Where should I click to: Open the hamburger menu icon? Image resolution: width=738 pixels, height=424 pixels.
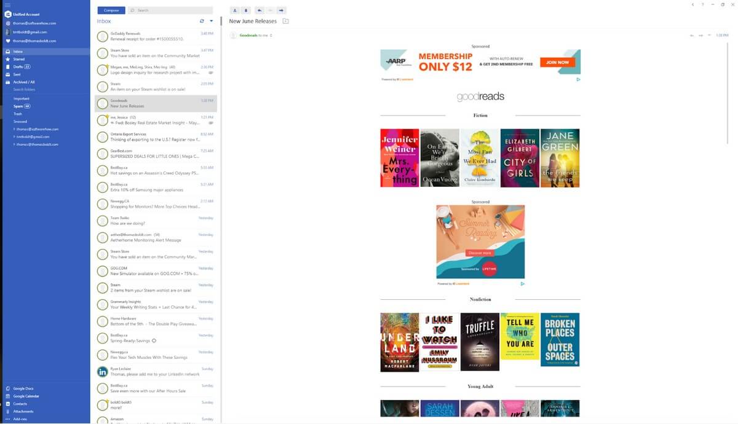[7, 5]
